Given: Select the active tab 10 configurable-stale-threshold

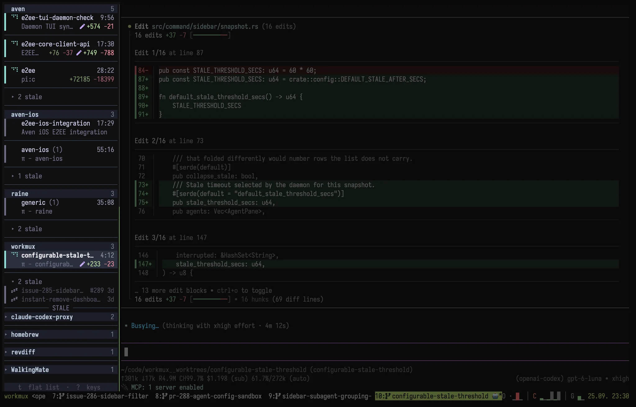Looking at the screenshot, I should (x=438, y=396).
